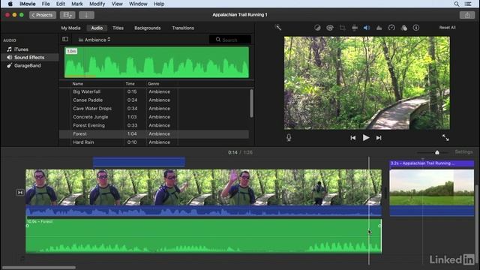Go back to Projects
The image size is (480, 270).
coord(43,15)
